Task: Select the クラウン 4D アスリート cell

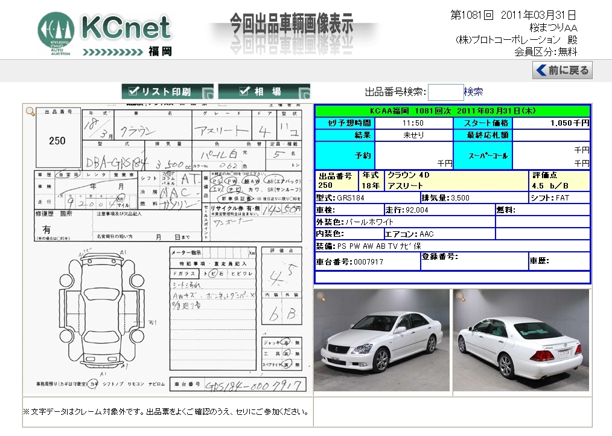Action: (x=456, y=181)
